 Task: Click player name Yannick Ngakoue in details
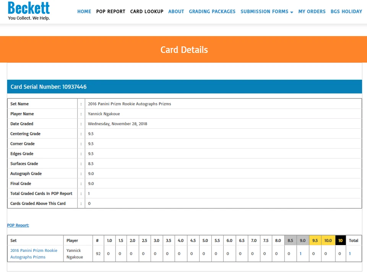(x=104, y=114)
